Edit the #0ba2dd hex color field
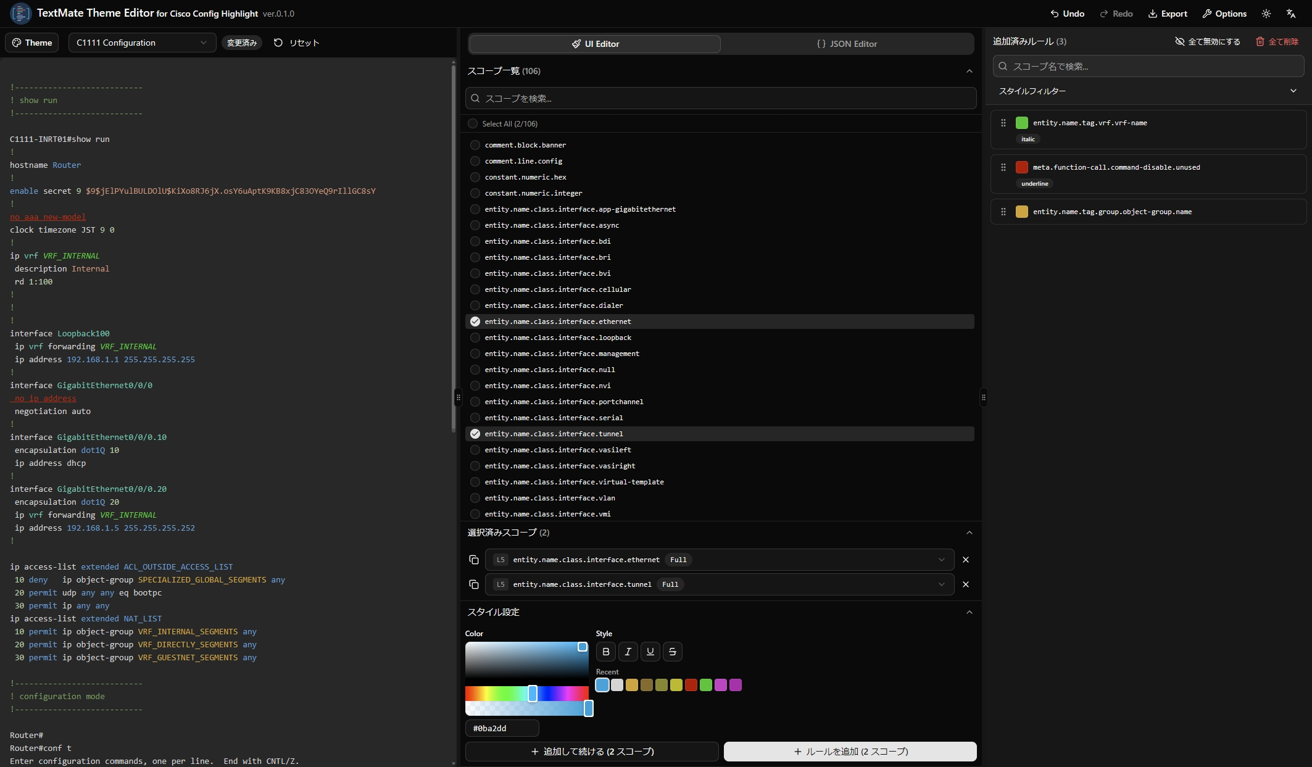This screenshot has height=767, width=1312. pyautogui.click(x=502, y=728)
